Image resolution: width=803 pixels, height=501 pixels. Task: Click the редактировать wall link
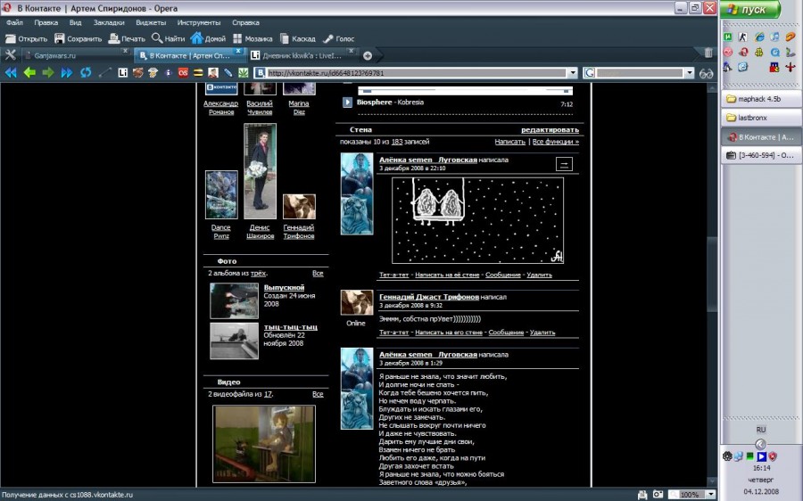[x=550, y=130]
